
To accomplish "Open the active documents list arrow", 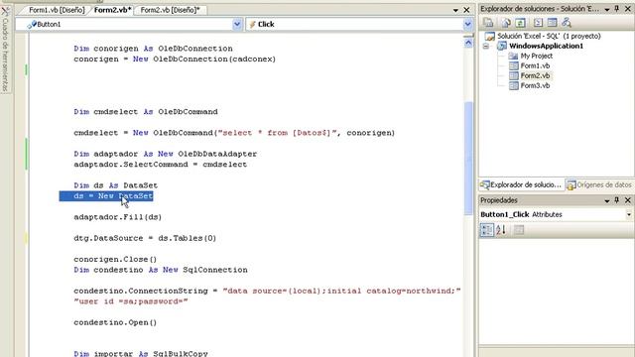I will coord(455,10).
